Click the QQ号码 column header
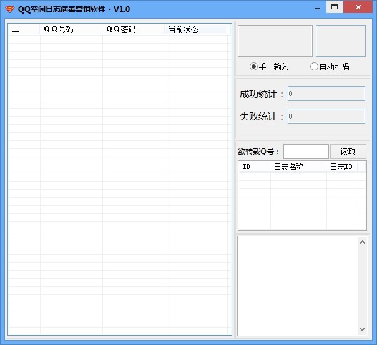The width and height of the screenshot is (377, 345). tap(71, 29)
